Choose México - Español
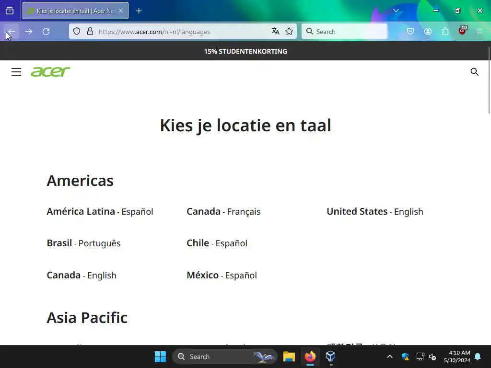The image size is (491, 368). 222,276
